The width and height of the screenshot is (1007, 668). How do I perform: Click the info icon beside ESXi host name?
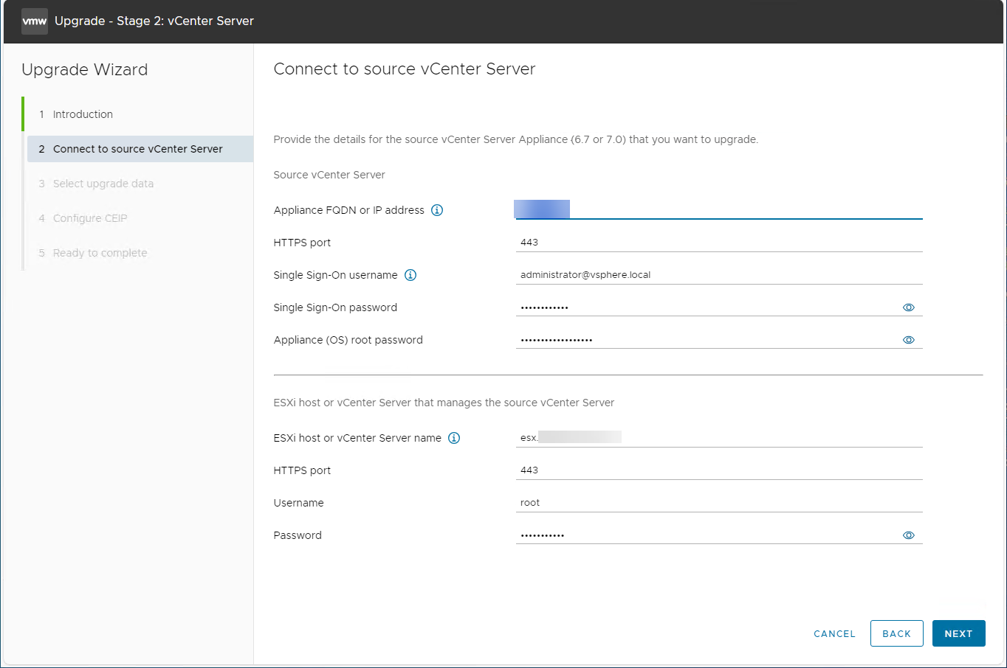pos(454,437)
